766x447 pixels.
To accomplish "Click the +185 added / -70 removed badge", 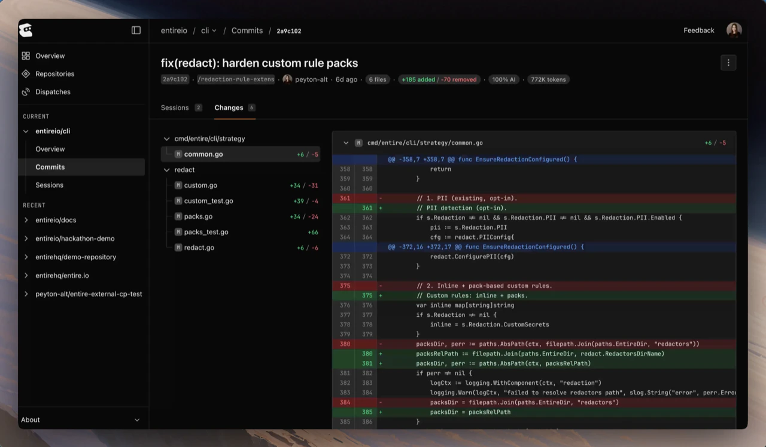I will 439,79.
